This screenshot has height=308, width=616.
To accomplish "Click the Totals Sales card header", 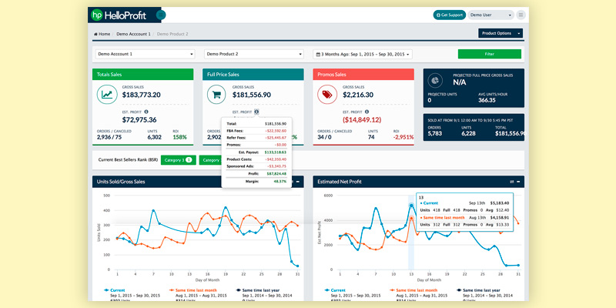I will pos(143,74).
